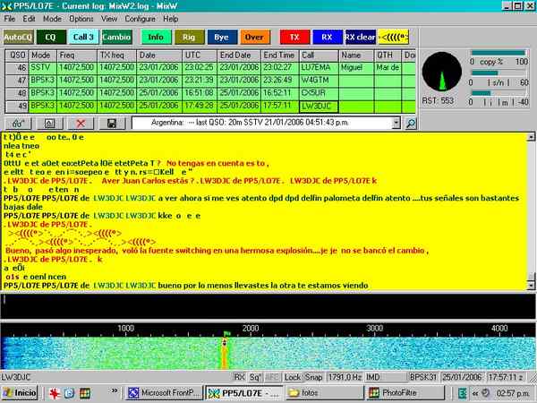Image resolution: width=537 pixels, height=403 pixels.
Task: Toggle squelch Sq in status bar
Action: pyautogui.click(x=255, y=377)
